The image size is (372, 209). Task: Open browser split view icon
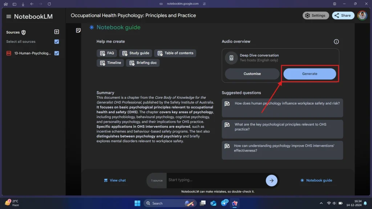(335, 4)
